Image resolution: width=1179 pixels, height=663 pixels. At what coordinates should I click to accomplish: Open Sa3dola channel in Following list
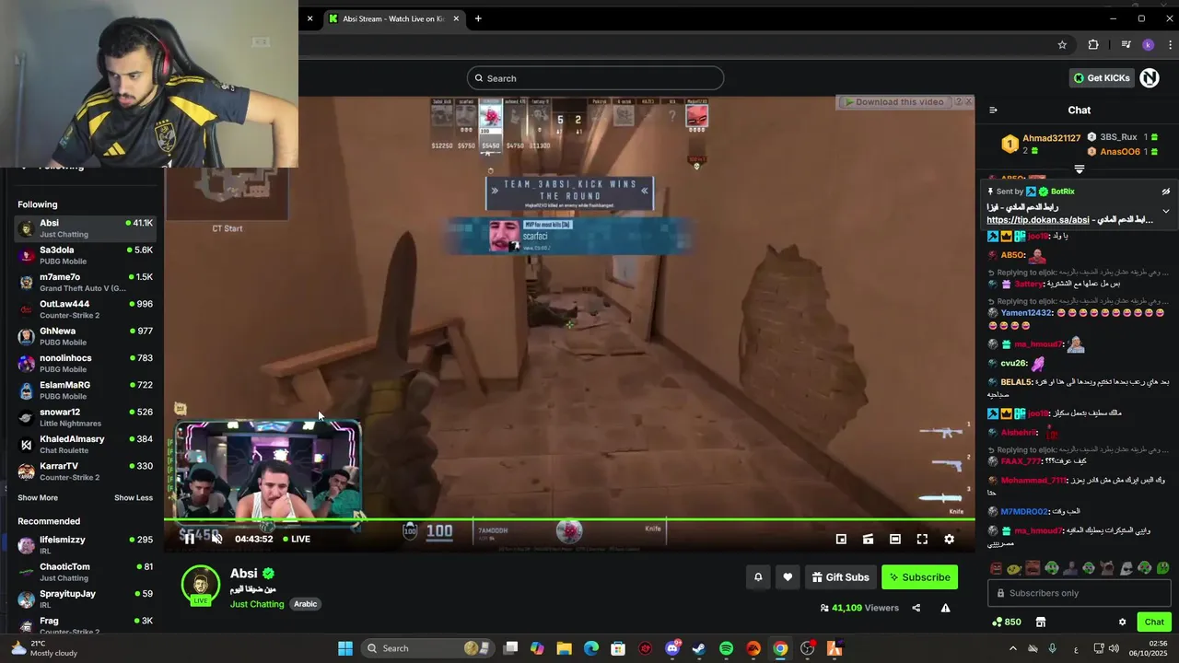[85, 255]
